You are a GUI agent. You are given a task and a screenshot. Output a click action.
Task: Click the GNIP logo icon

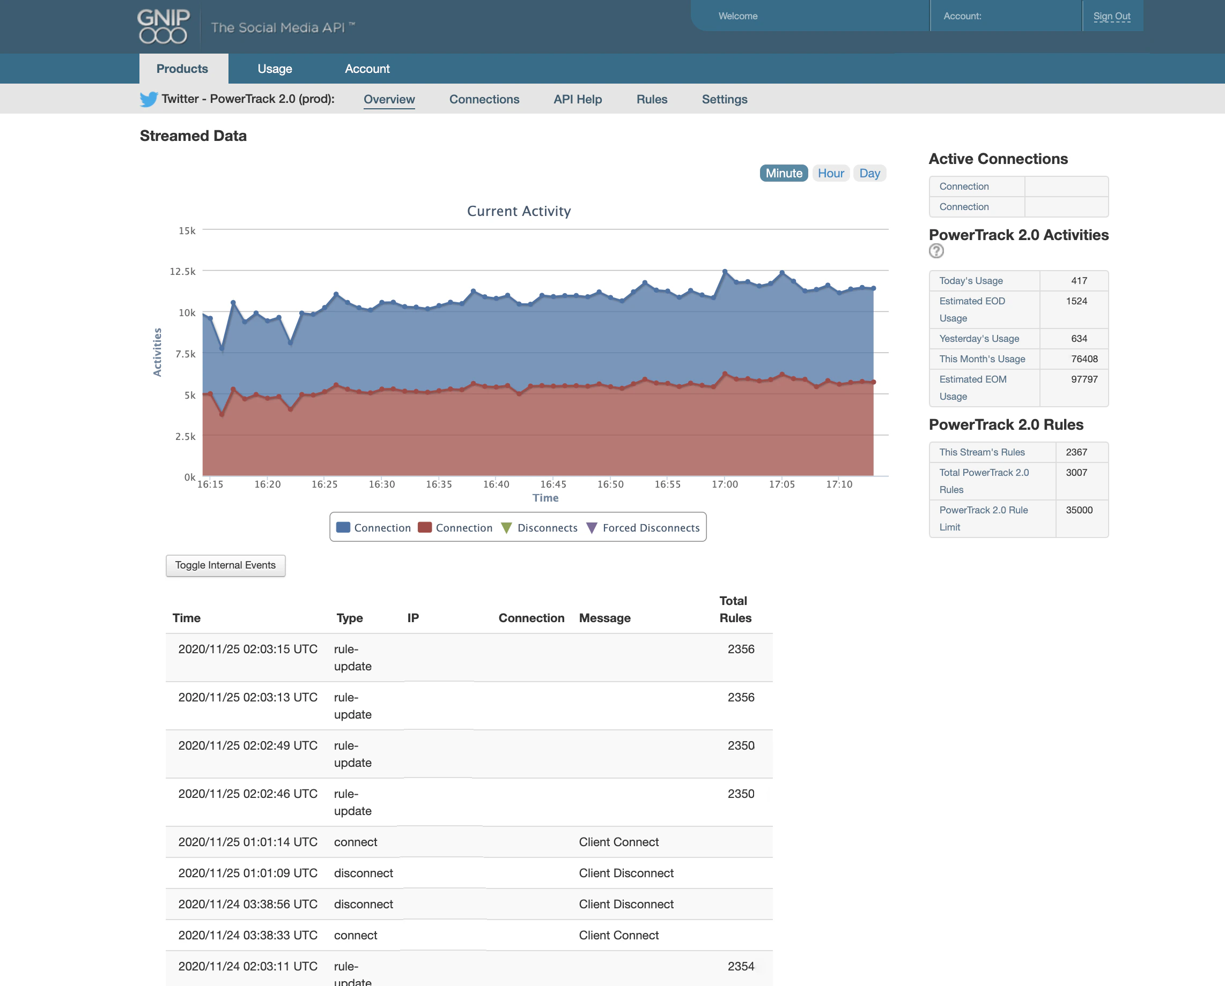tap(163, 26)
